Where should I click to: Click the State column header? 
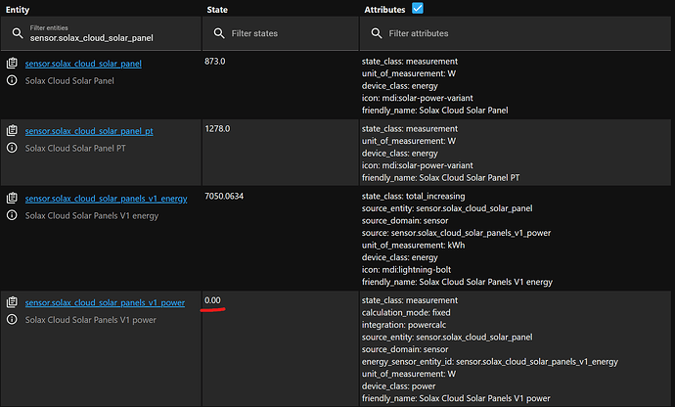(217, 10)
